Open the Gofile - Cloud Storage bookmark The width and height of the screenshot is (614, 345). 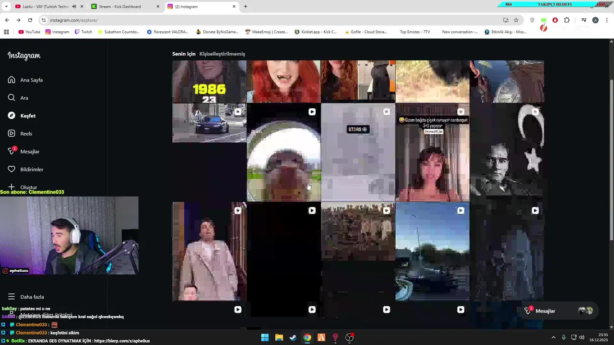[365, 32]
